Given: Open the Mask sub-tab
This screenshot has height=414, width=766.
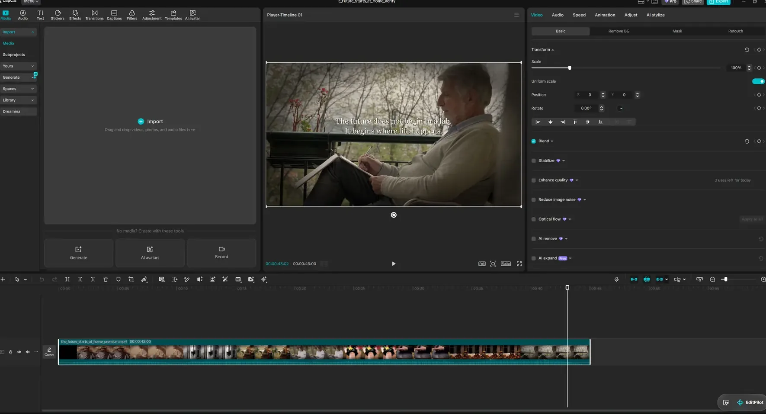Looking at the screenshot, I should 677,31.
